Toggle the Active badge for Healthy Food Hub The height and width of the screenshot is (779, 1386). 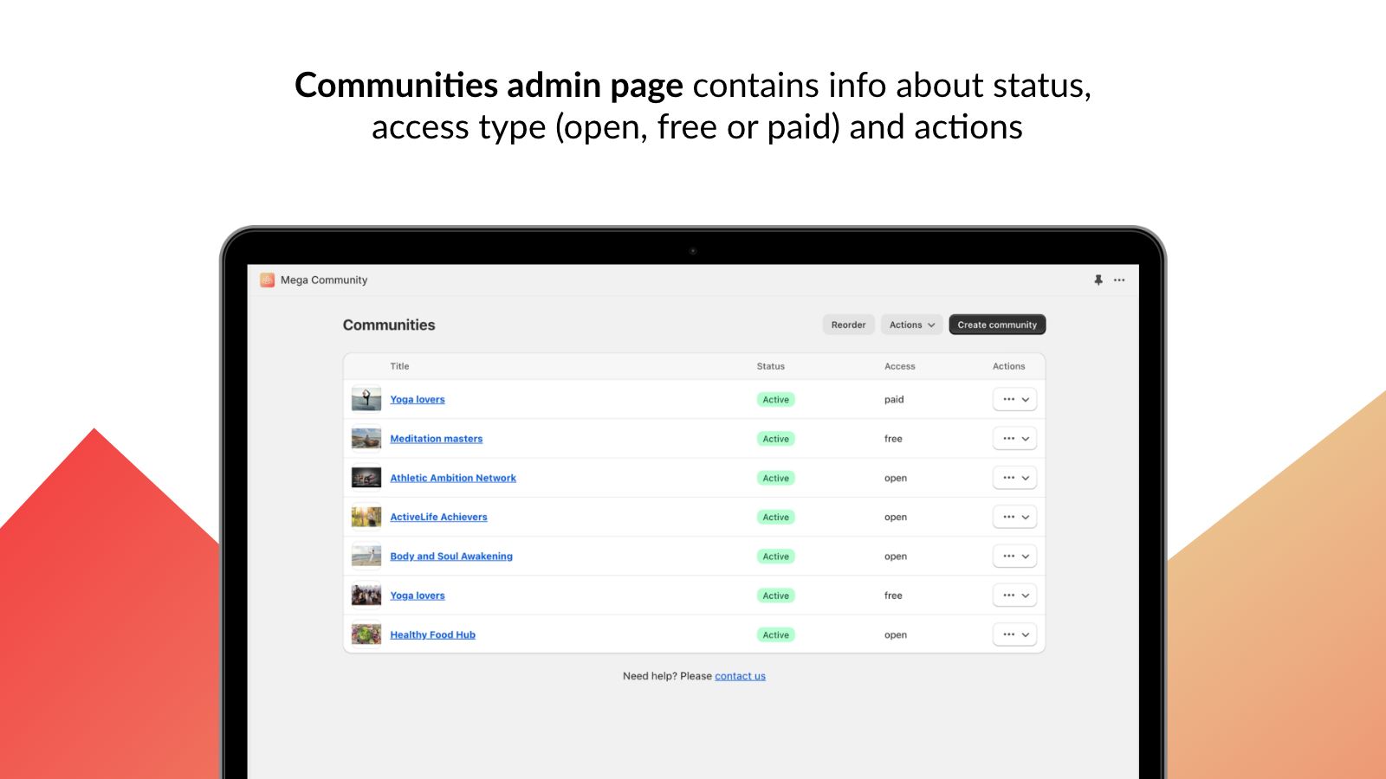pos(775,634)
